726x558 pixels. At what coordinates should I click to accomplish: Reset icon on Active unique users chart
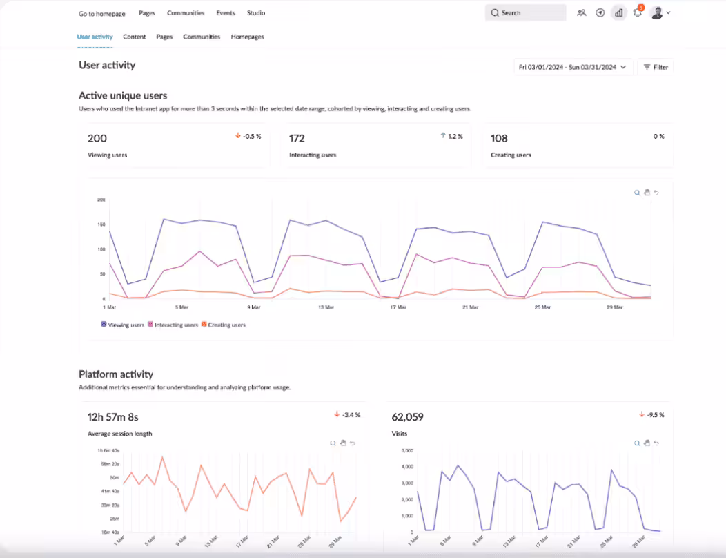(x=656, y=193)
